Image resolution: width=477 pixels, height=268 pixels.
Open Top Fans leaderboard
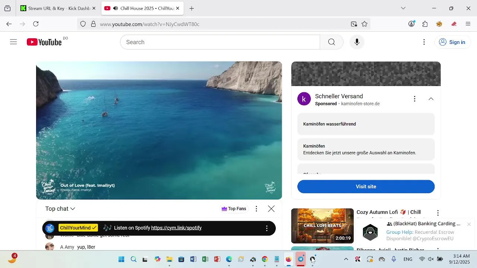click(x=234, y=209)
